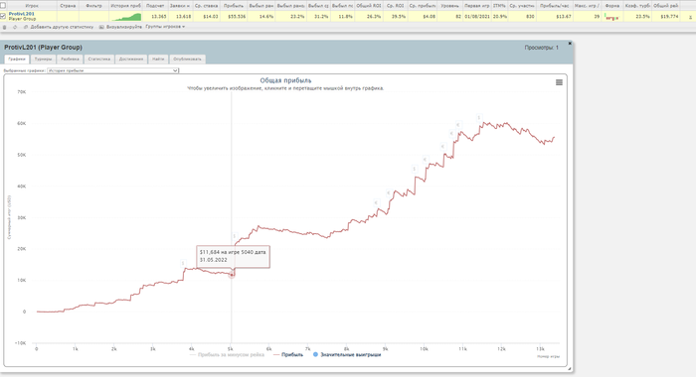Switch to the Графики tab

(x=17, y=59)
